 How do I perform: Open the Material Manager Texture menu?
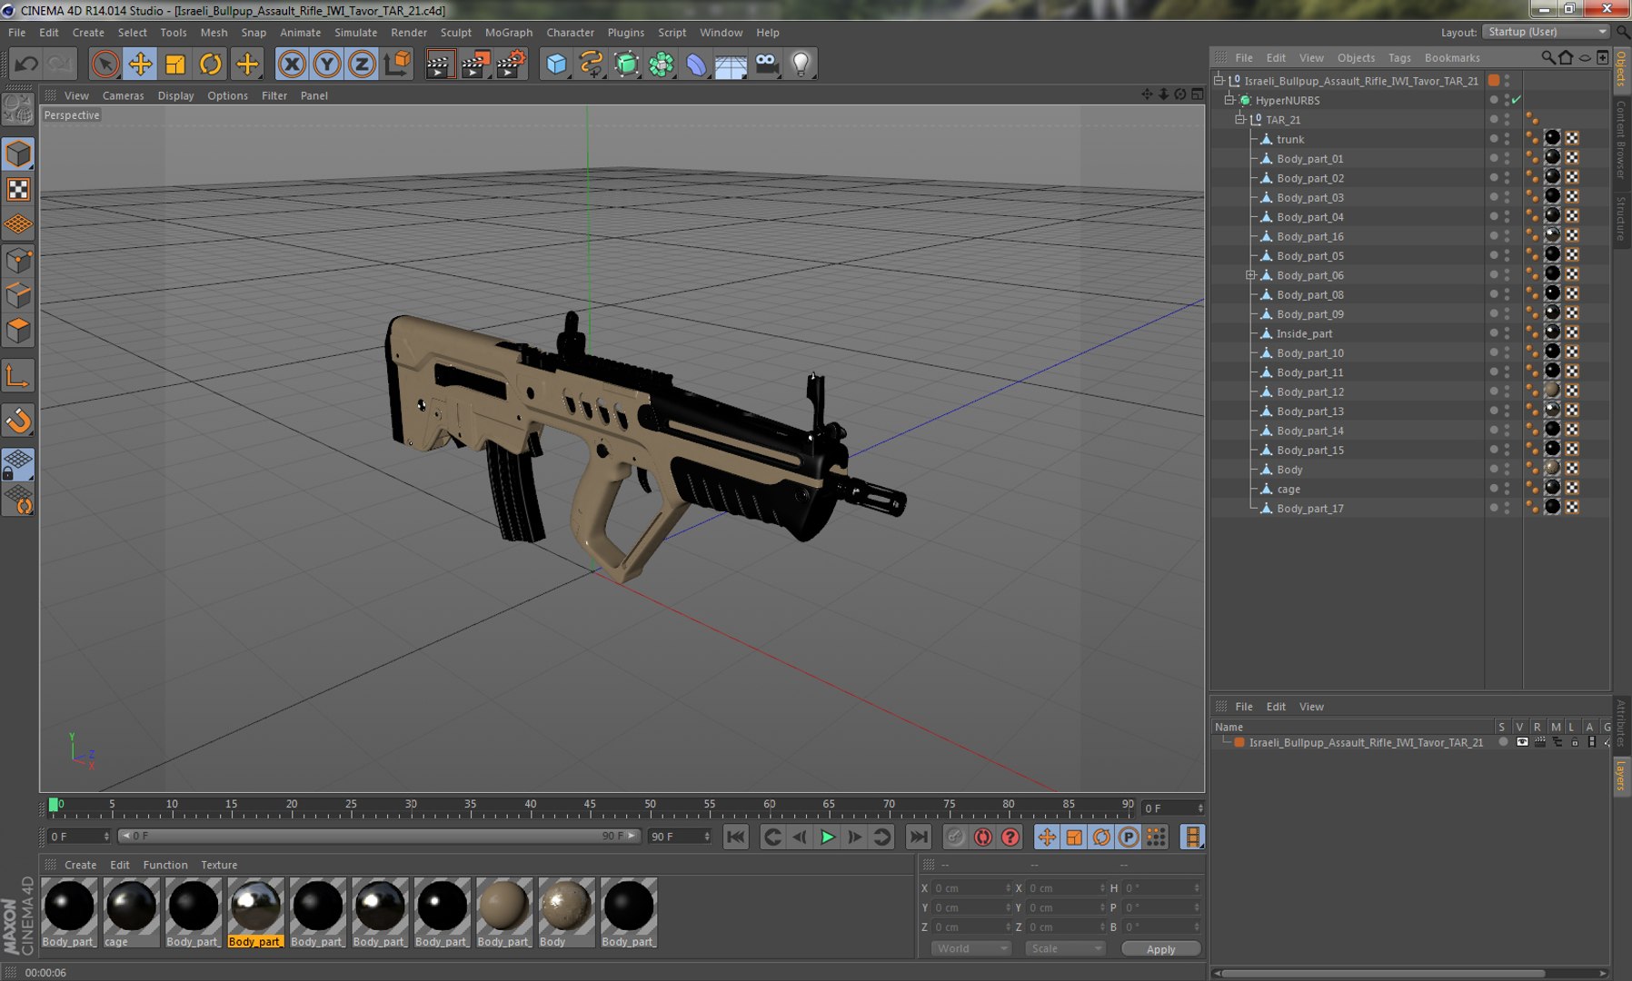pyautogui.click(x=219, y=865)
